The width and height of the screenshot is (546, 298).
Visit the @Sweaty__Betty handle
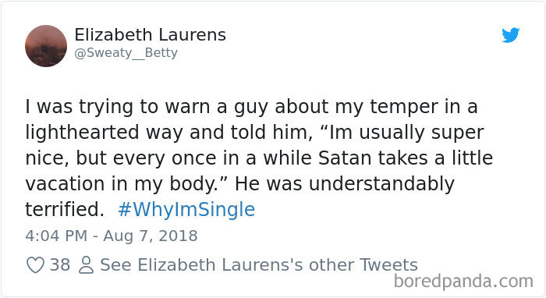point(126,53)
